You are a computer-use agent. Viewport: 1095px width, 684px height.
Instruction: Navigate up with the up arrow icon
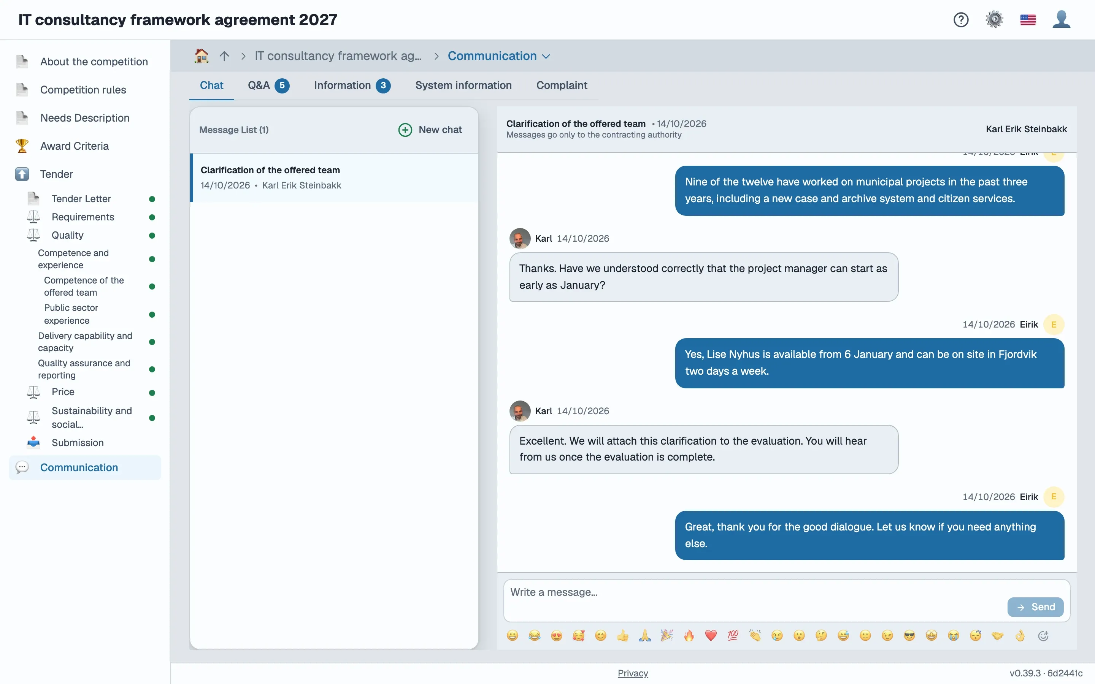224,56
